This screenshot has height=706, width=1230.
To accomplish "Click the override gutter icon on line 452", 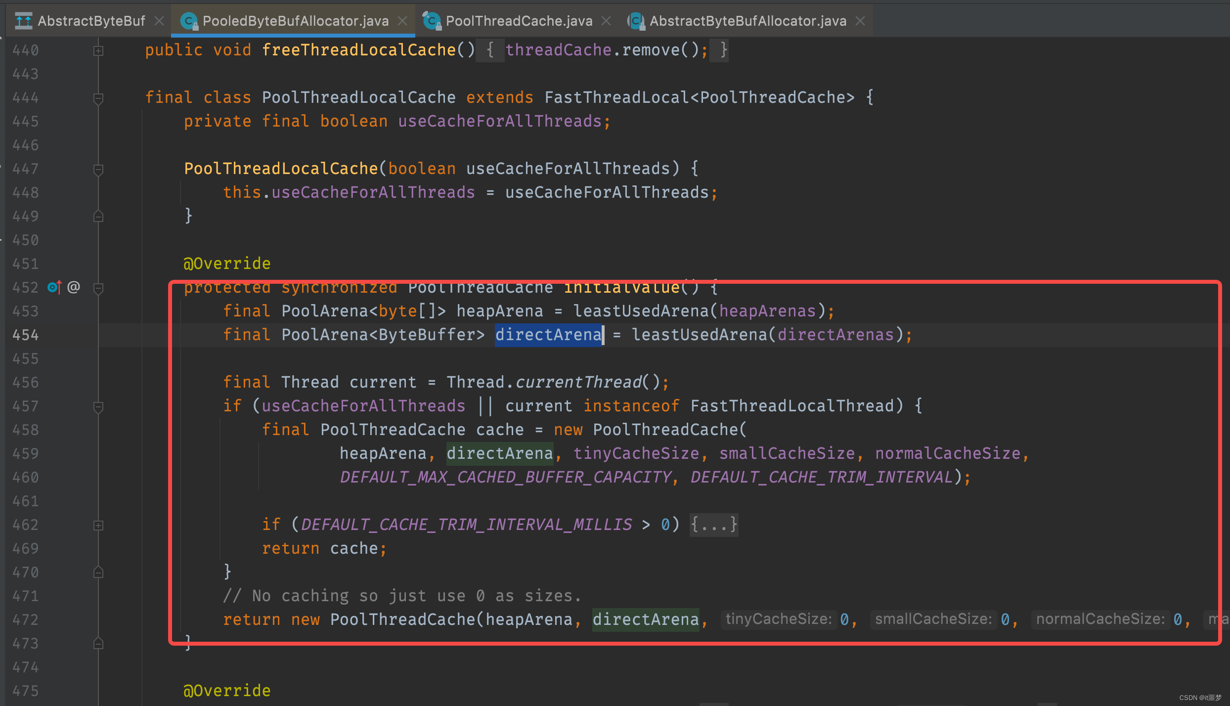I will coord(54,287).
